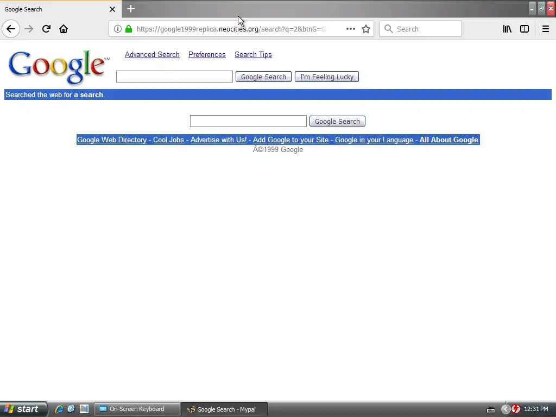
Task: Click the green padlock security icon
Action: (129, 29)
